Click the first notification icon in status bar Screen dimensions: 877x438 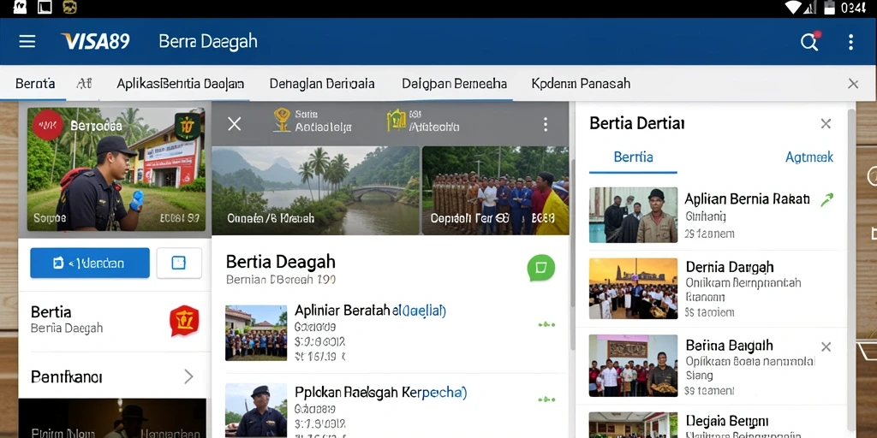21,7
